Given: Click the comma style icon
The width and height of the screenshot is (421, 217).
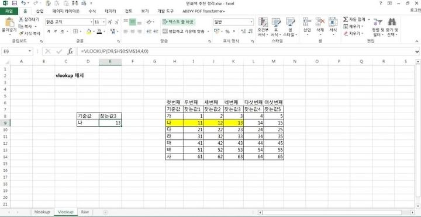Looking at the screenshot, I should pos(234,32).
